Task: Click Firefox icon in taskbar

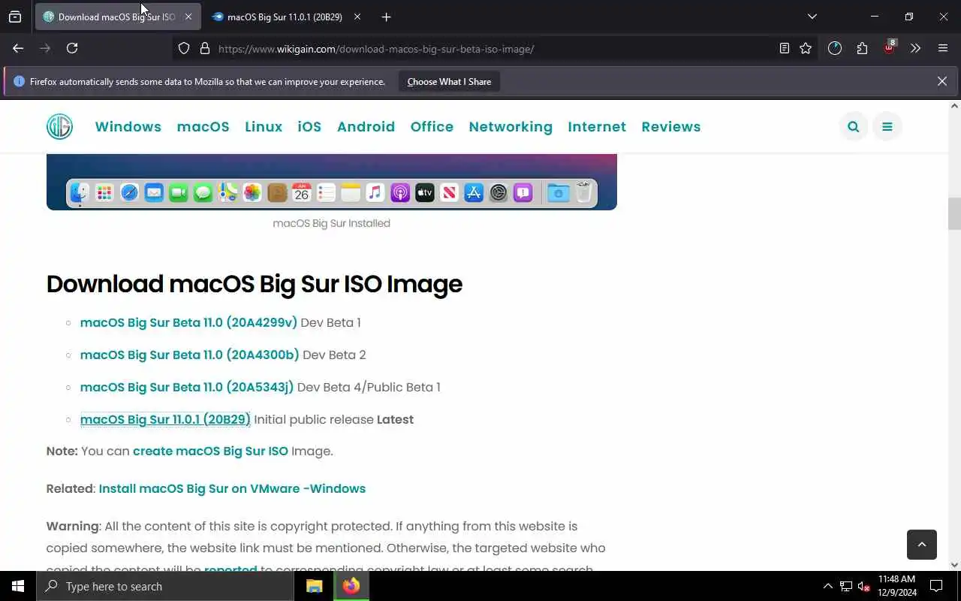Action: 351,586
